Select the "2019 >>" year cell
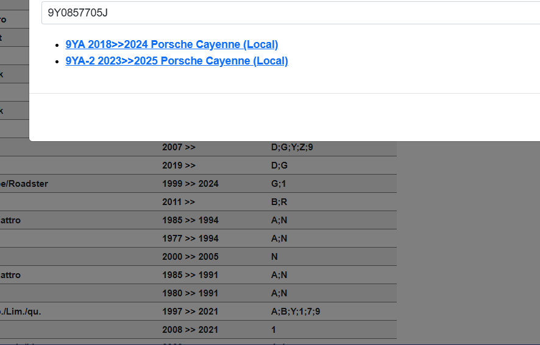This screenshot has width=540, height=345. (179, 166)
